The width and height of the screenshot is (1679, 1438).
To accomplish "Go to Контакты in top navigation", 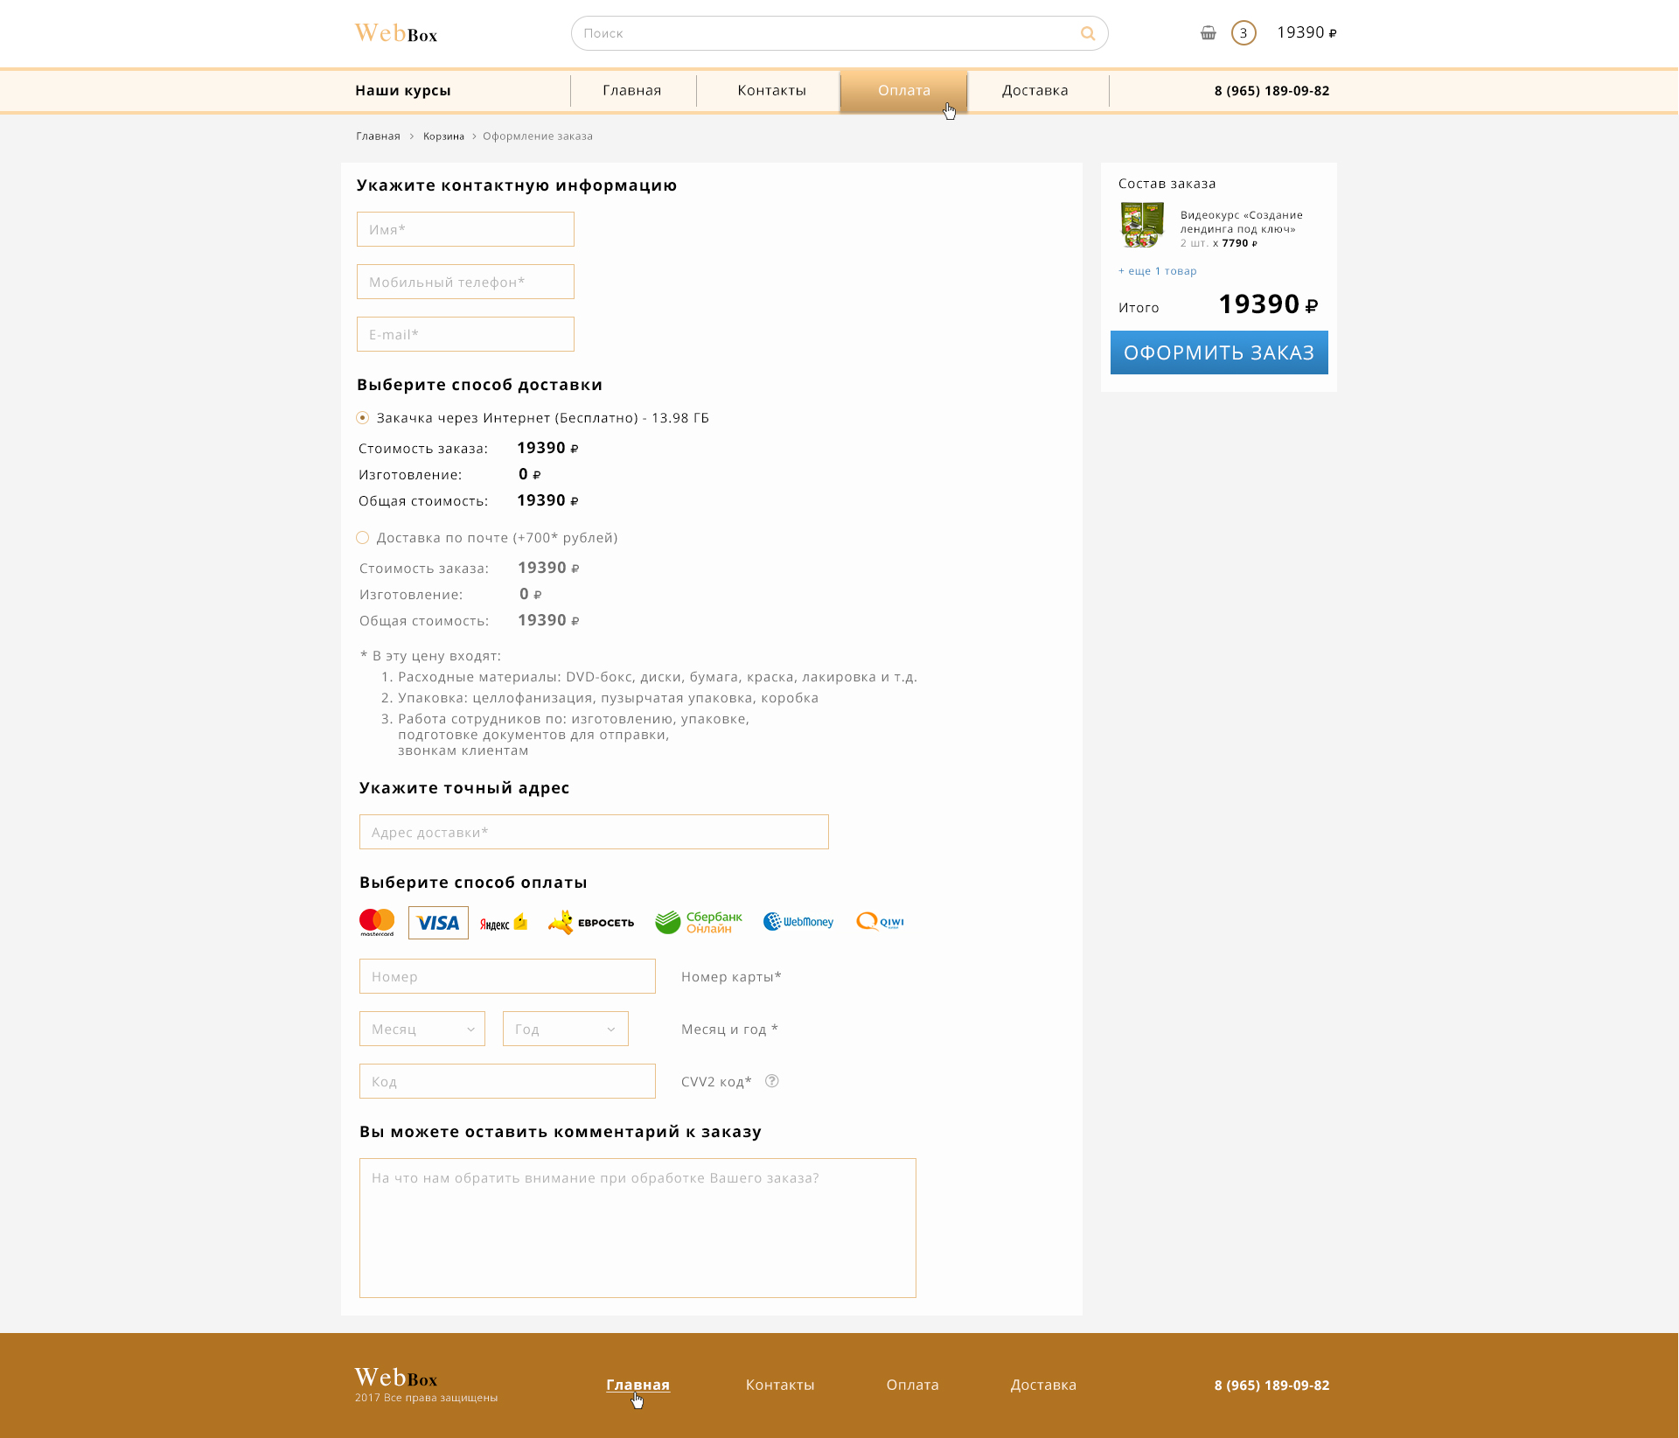I will (771, 91).
